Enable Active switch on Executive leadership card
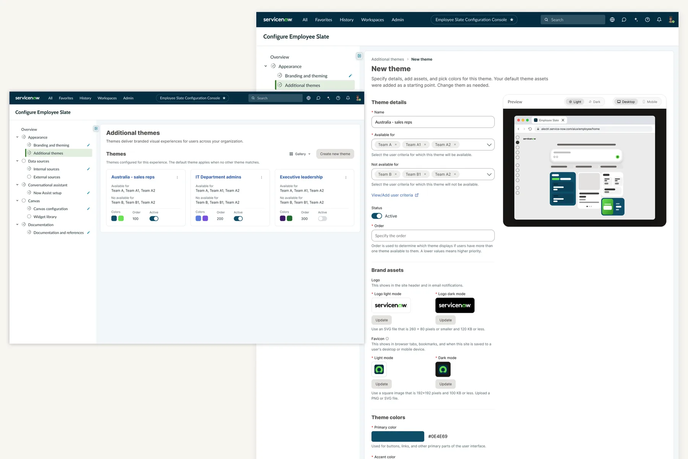 click(x=323, y=219)
